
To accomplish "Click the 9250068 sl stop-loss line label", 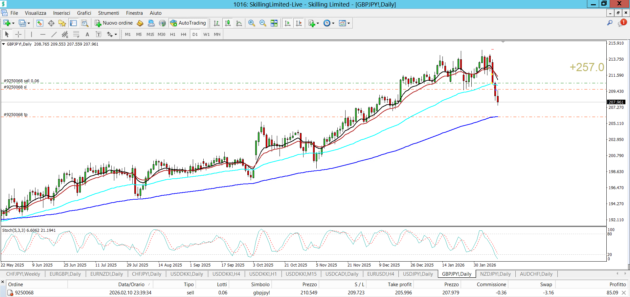I will tap(15, 87).
